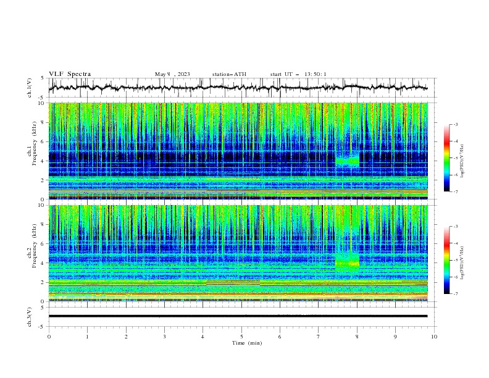Click the ch.2 "Frequency (kHz)" axis label
The image size is (489, 378).
(x=34, y=246)
